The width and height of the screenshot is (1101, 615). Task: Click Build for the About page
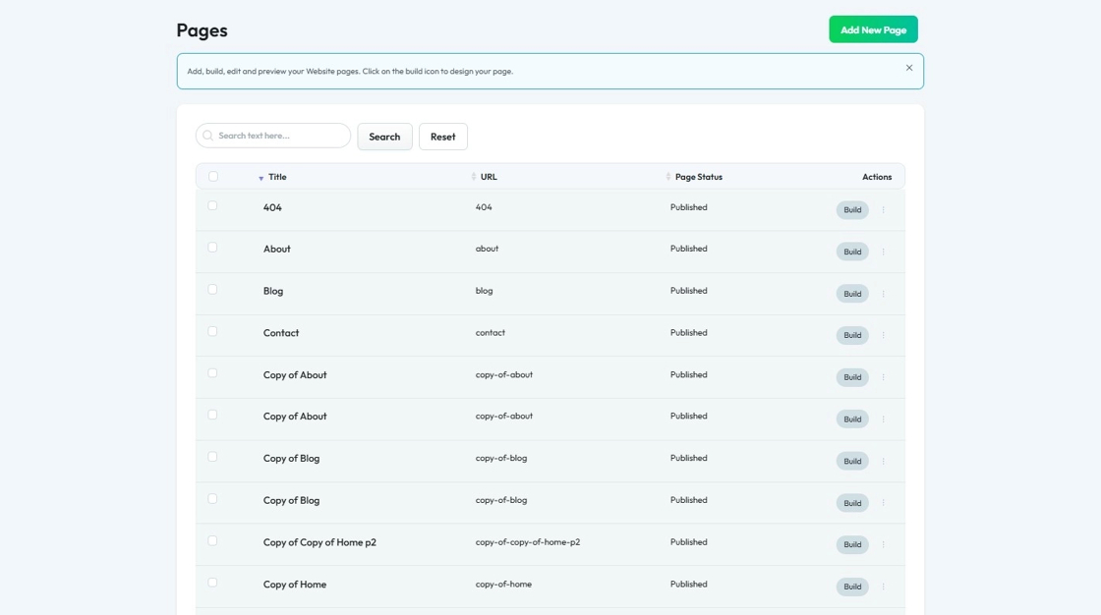852,252
